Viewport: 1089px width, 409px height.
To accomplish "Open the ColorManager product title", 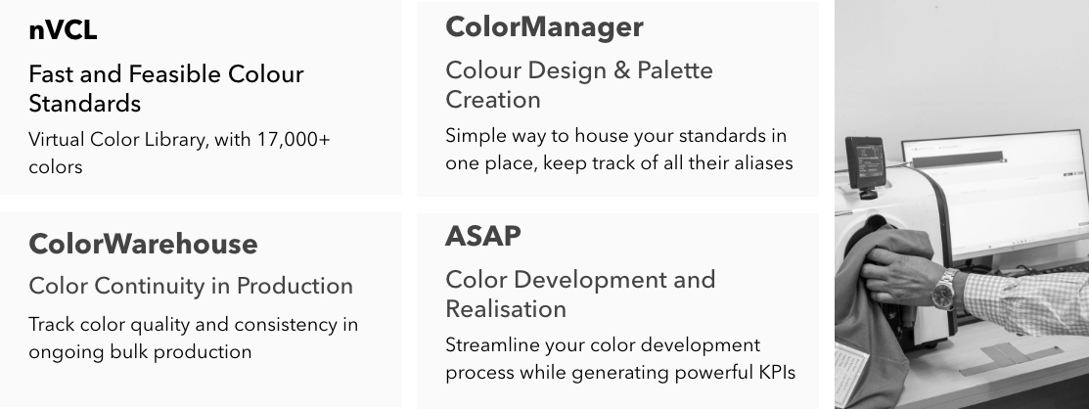I will click(544, 26).
